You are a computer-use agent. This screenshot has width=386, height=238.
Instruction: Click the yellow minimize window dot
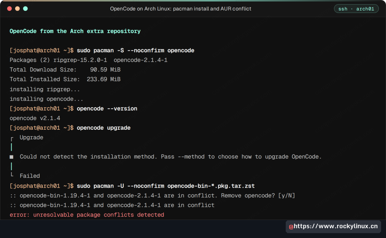pos(17,9)
